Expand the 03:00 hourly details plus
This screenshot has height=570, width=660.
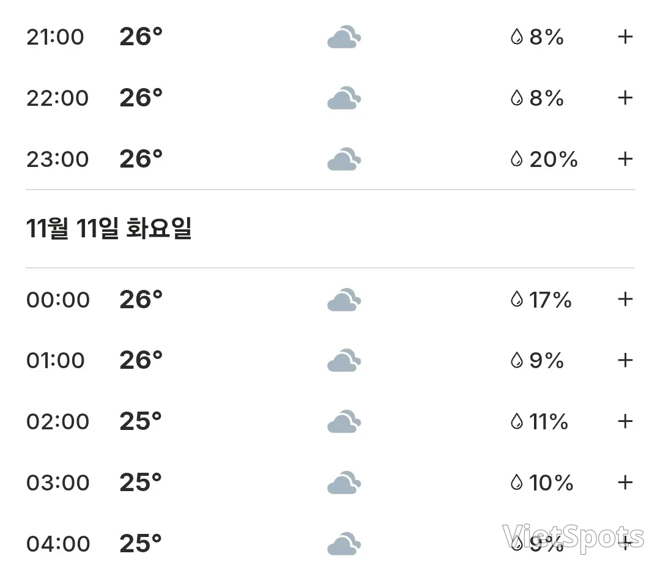[x=625, y=482]
